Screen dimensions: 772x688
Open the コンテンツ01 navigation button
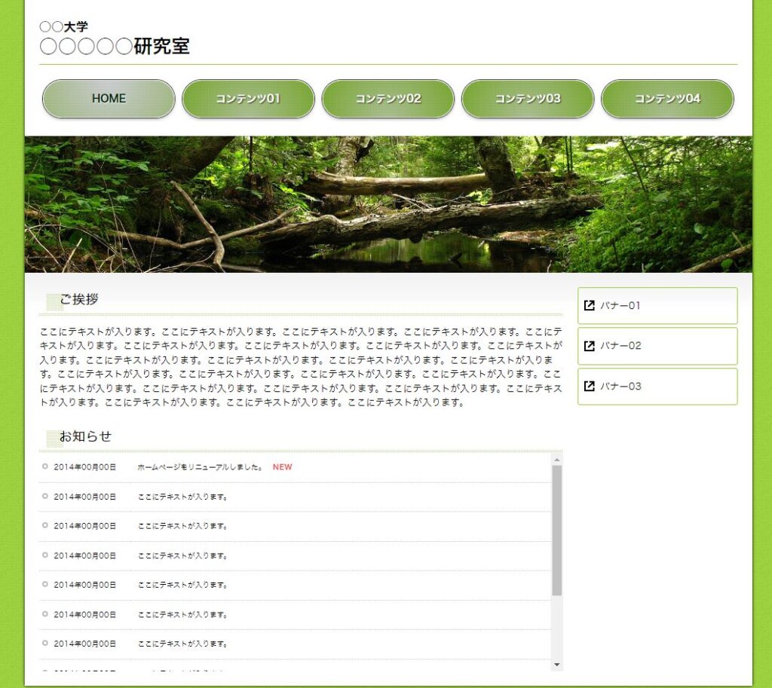point(248,99)
